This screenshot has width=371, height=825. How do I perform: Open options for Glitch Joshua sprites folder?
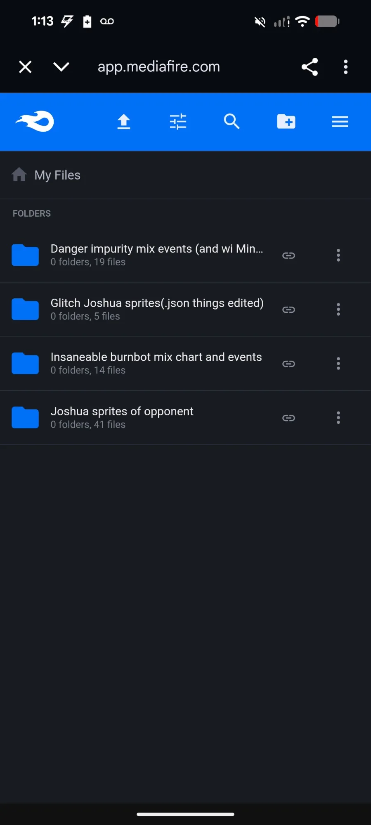click(338, 310)
